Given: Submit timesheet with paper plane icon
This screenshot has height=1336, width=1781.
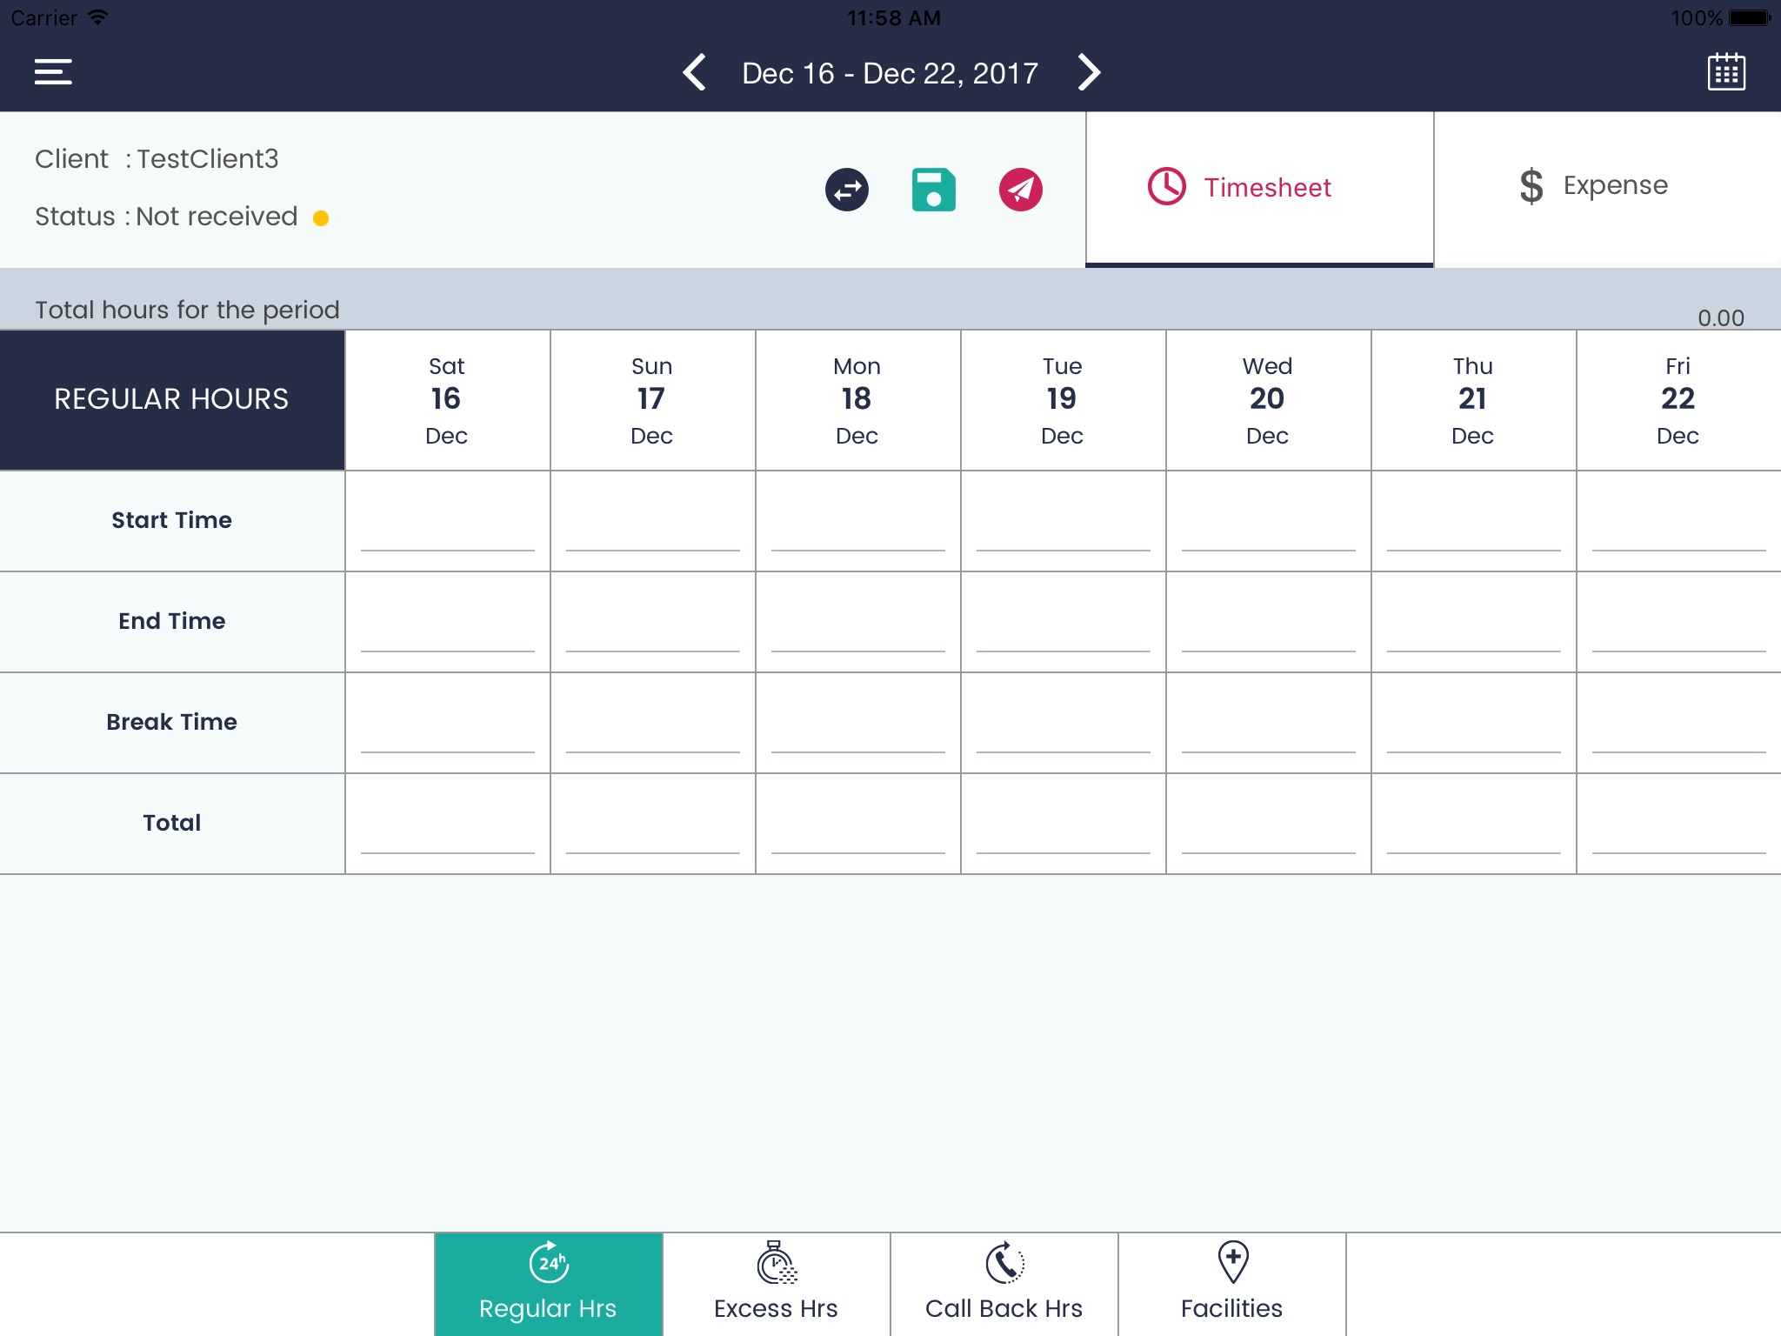Looking at the screenshot, I should tap(1021, 190).
